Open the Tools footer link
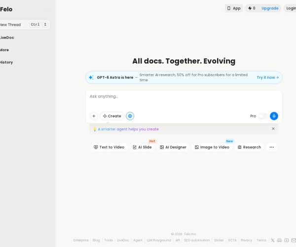The width and height of the screenshot is (296, 247). 109,240
